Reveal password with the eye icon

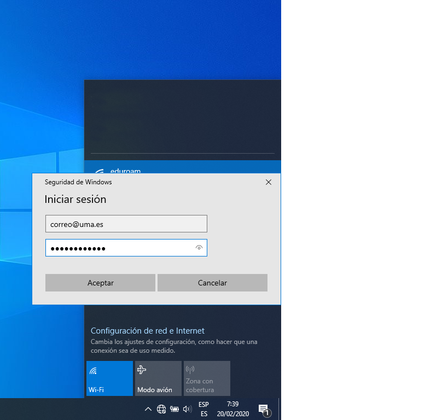pyautogui.click(x=199, y=248)
